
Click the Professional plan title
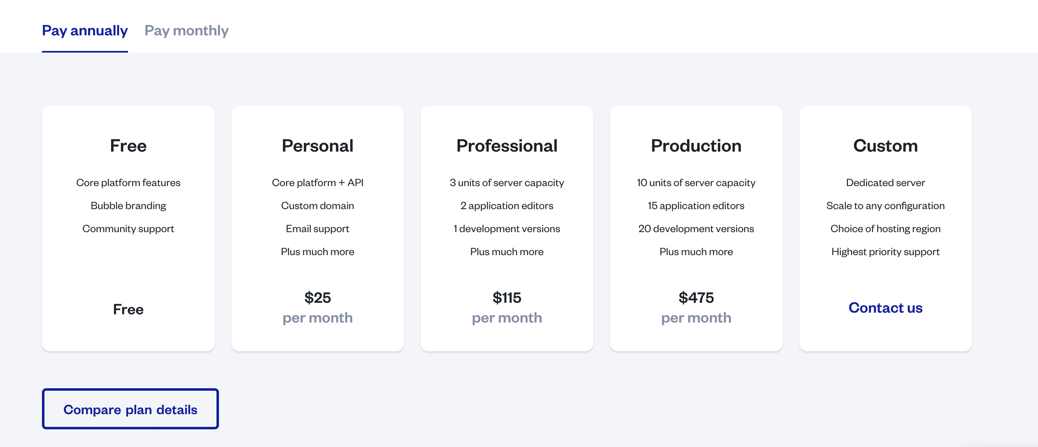[x=507, y=145]
